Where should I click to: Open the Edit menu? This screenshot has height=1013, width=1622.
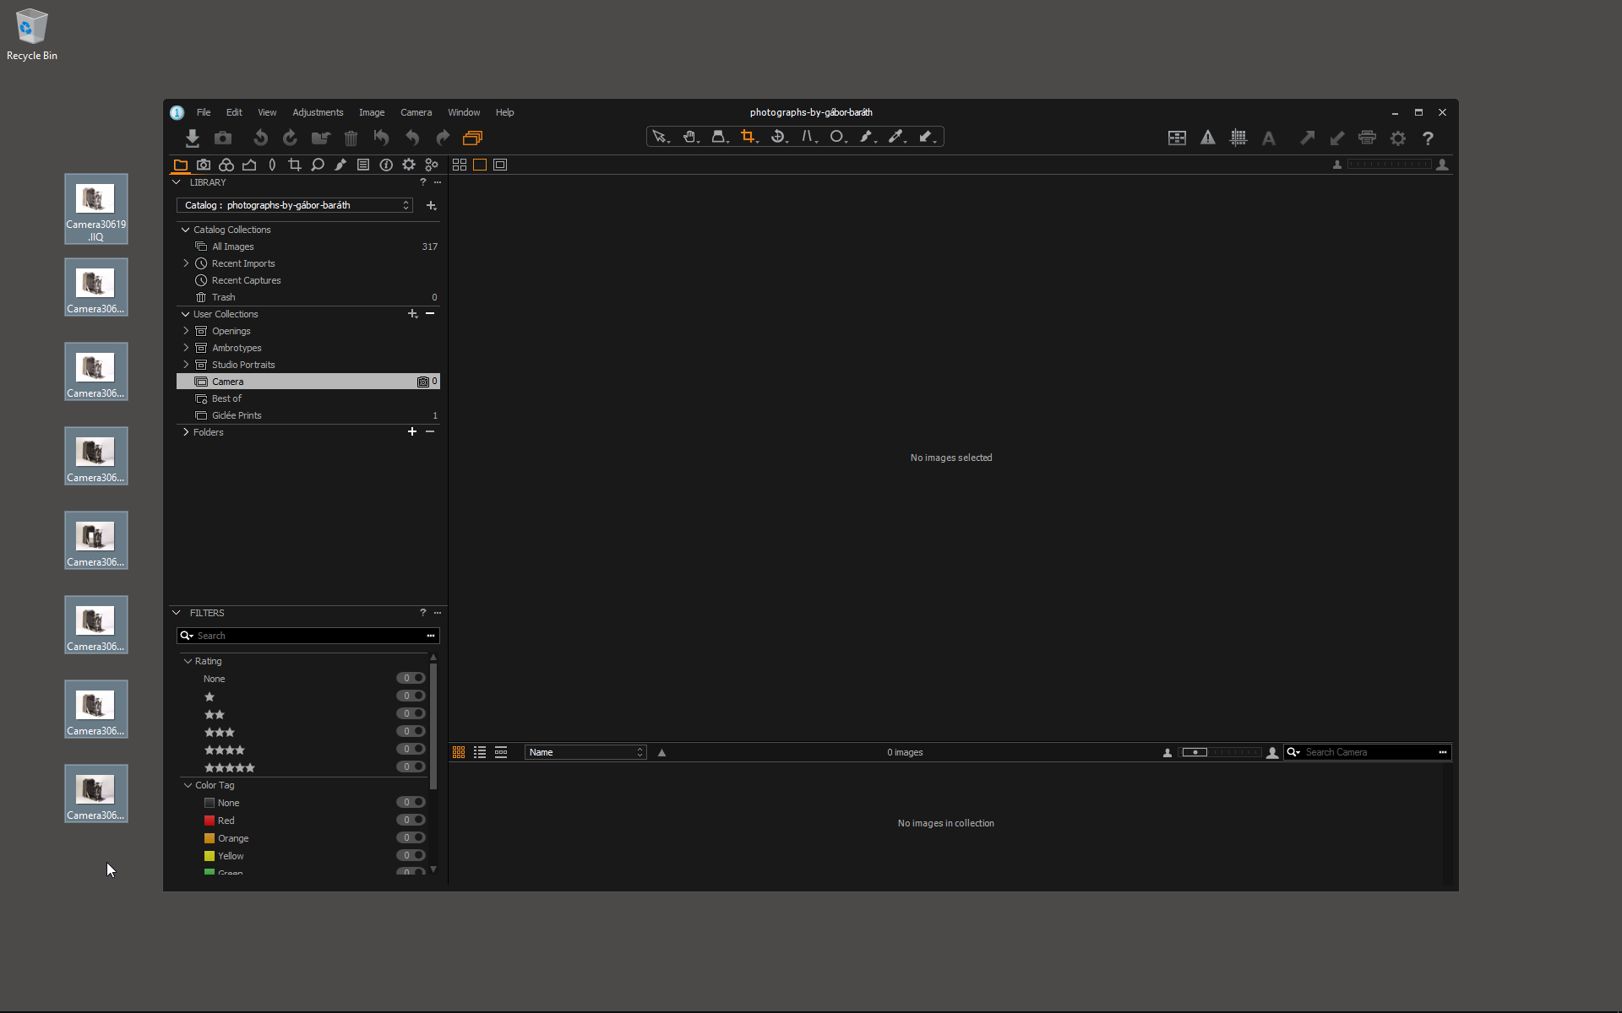(x=234, y=112)
